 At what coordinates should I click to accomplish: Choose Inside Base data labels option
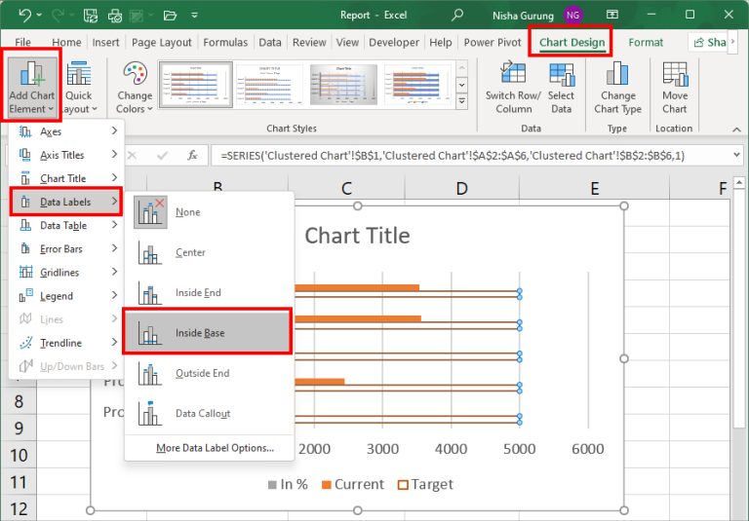208,332
